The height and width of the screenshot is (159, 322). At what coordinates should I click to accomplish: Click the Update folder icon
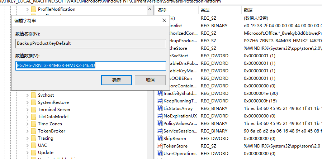tap(33, 153)
